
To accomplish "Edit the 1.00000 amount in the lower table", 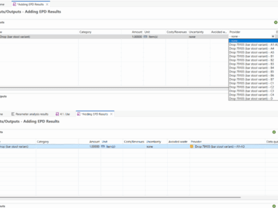I will click(x=89, y=146).
